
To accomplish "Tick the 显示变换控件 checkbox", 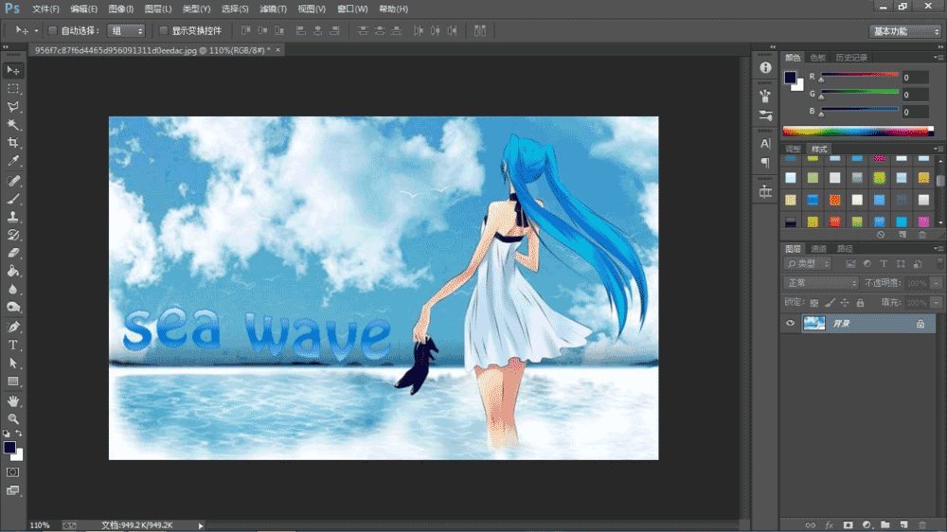I will coord(163,30).
